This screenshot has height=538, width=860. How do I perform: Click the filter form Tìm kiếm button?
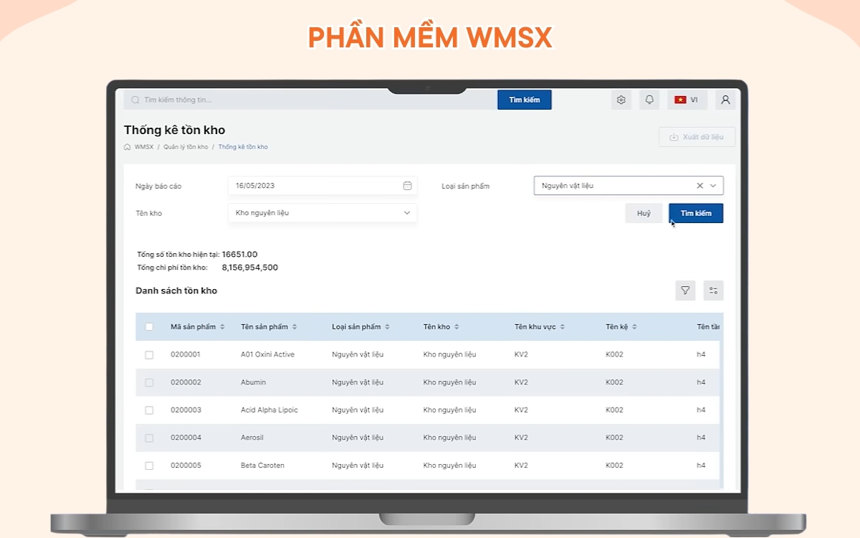696,213
